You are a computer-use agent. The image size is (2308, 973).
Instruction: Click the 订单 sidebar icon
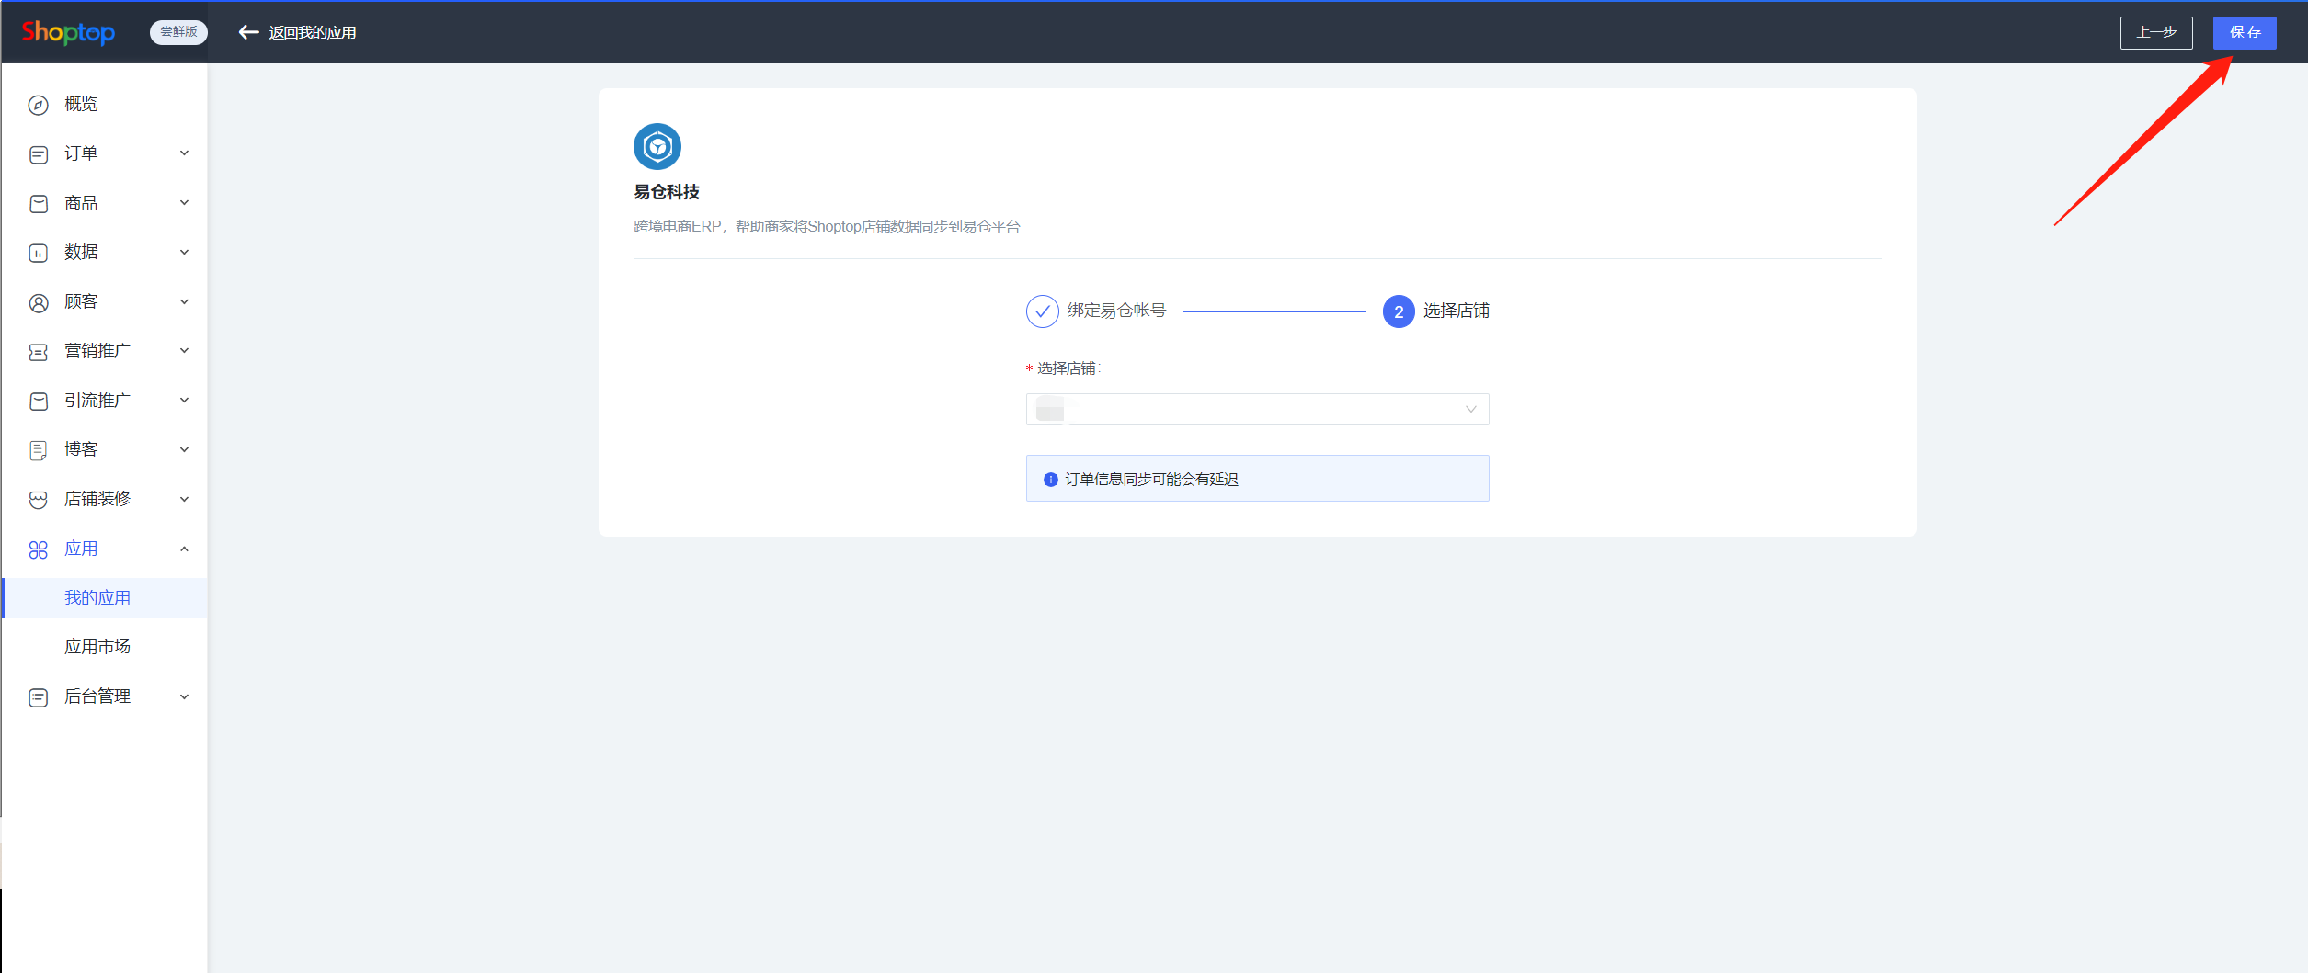(x=38, y=154)
